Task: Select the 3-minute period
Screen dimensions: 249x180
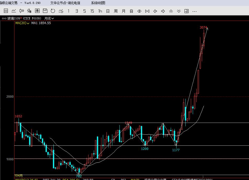Action: tap(77, 11)
